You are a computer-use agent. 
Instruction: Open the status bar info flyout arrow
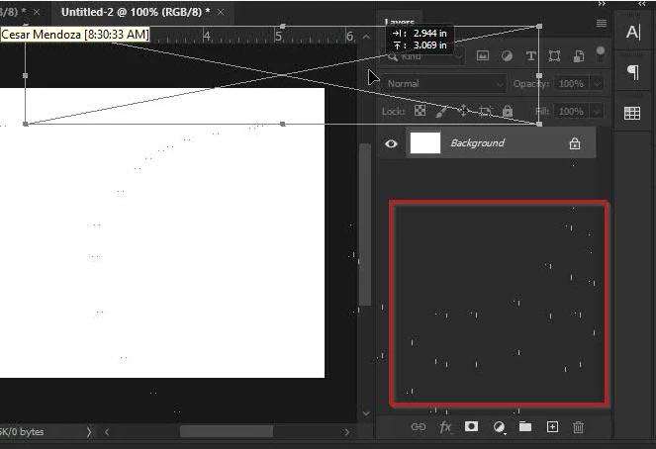(x=89, y=432)
